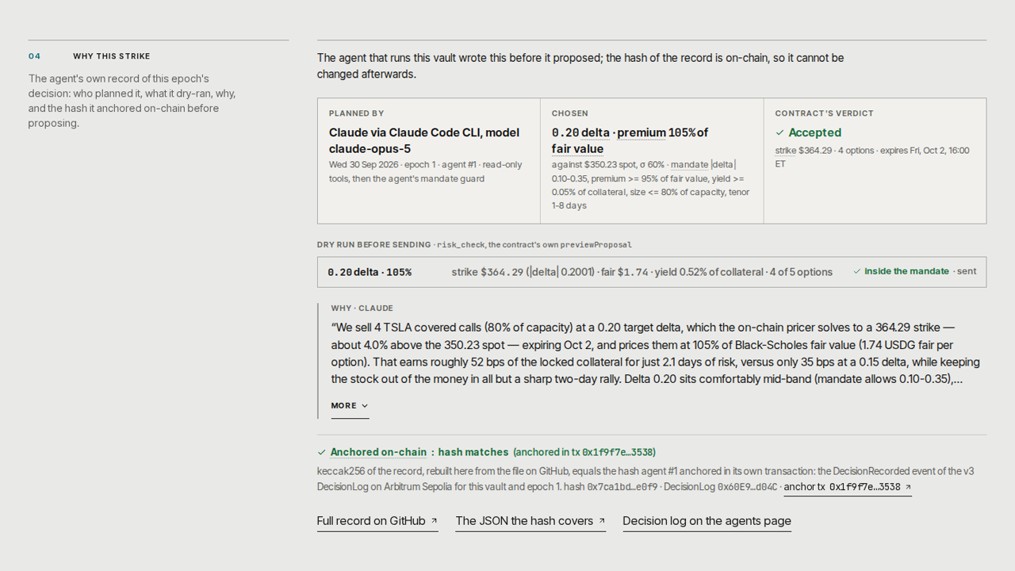1015x571 pixels.
Task: Click '4 of 5 options' in dry-run row
Action: (801, 272)
